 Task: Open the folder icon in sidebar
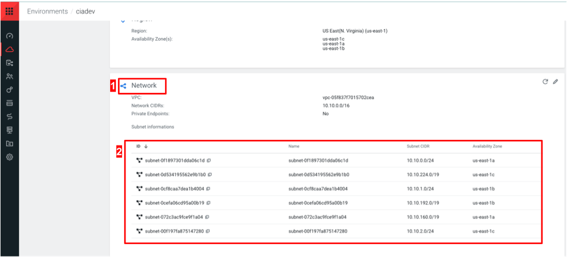click(10, 144)
